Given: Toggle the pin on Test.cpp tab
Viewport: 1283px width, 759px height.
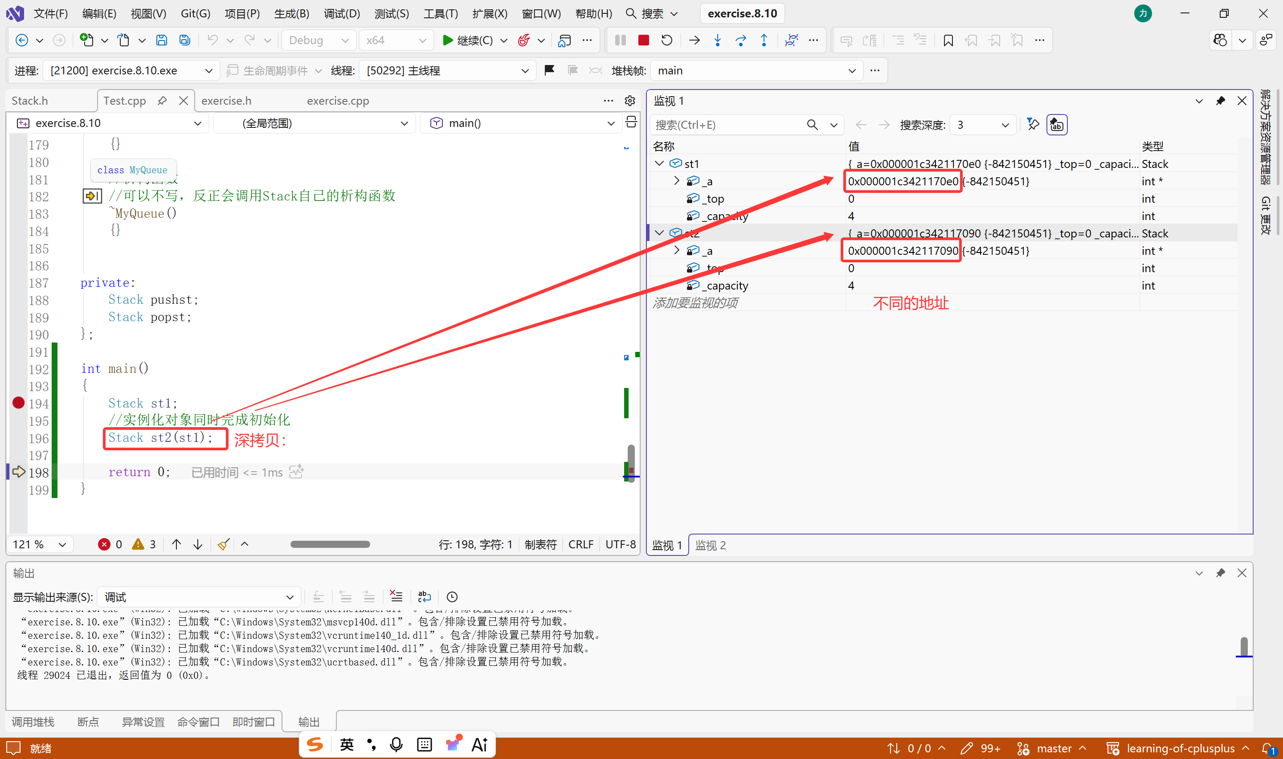Looking at the screenshot, I should point(162,101).
